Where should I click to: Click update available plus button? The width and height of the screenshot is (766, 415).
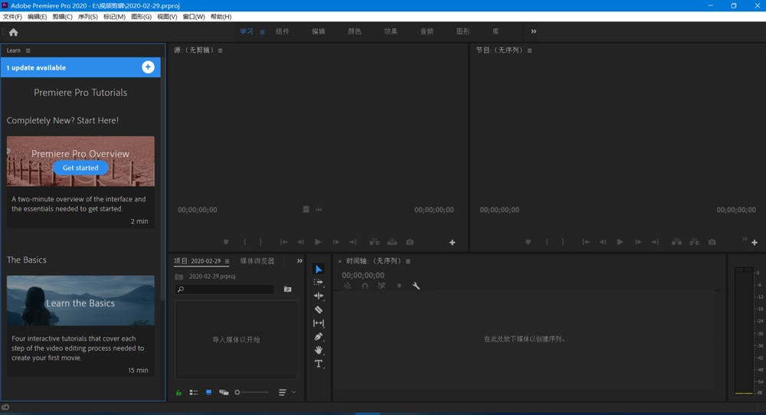pyautogui.click(x=148, y=67)
